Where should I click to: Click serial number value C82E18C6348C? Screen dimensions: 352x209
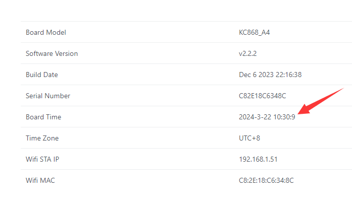(263, 96)
